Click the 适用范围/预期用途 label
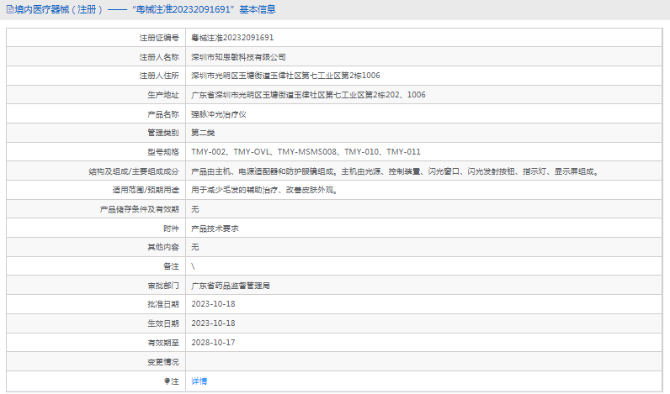The height and width of the screenshot is (394, 670). click(146, 190)
